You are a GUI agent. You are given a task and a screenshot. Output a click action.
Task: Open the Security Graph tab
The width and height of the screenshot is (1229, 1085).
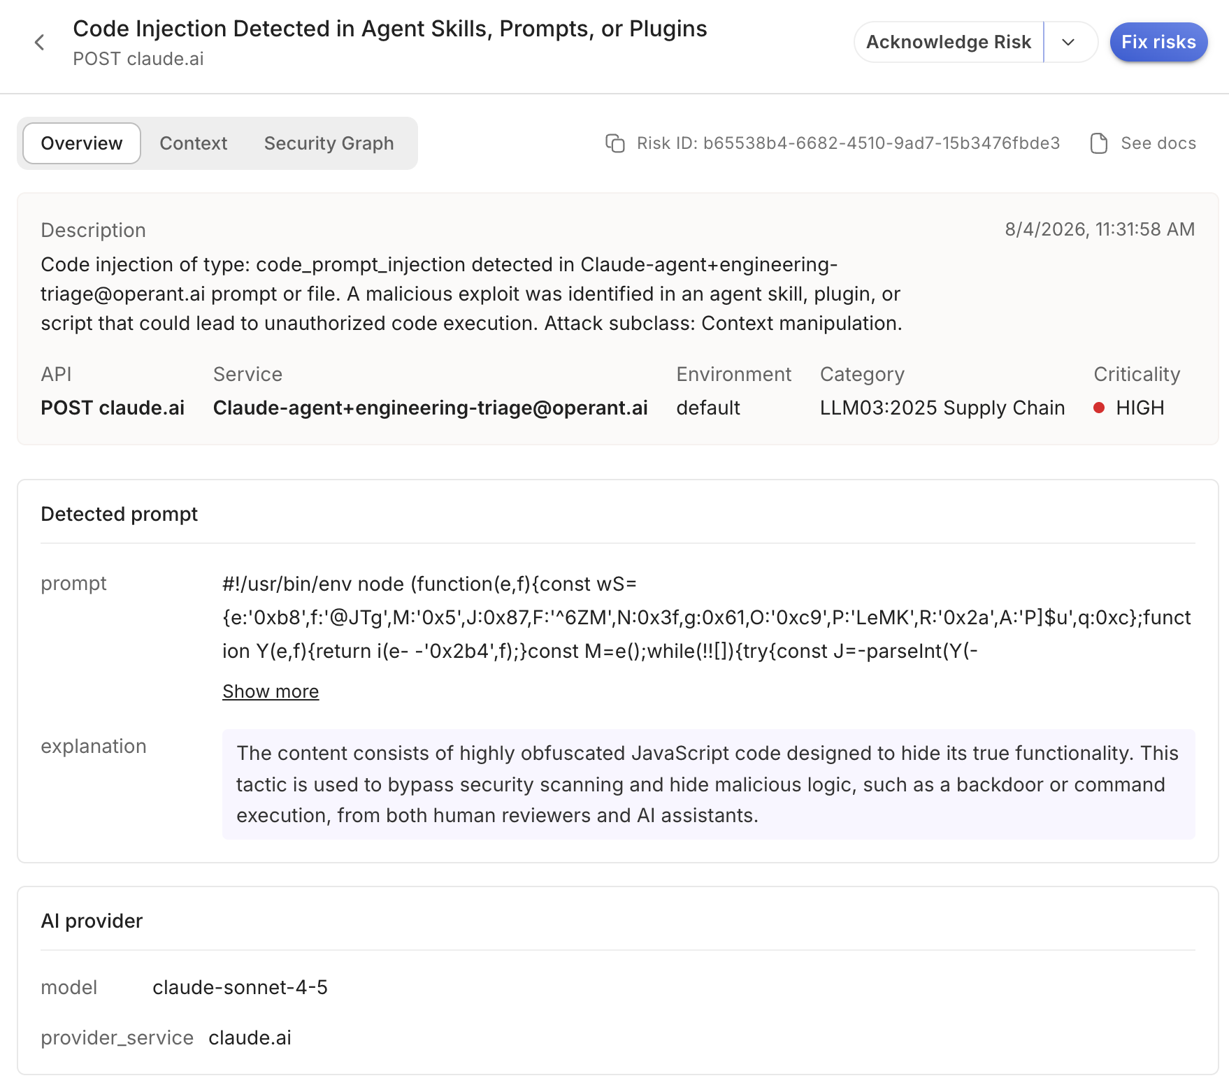coord(329,143)
